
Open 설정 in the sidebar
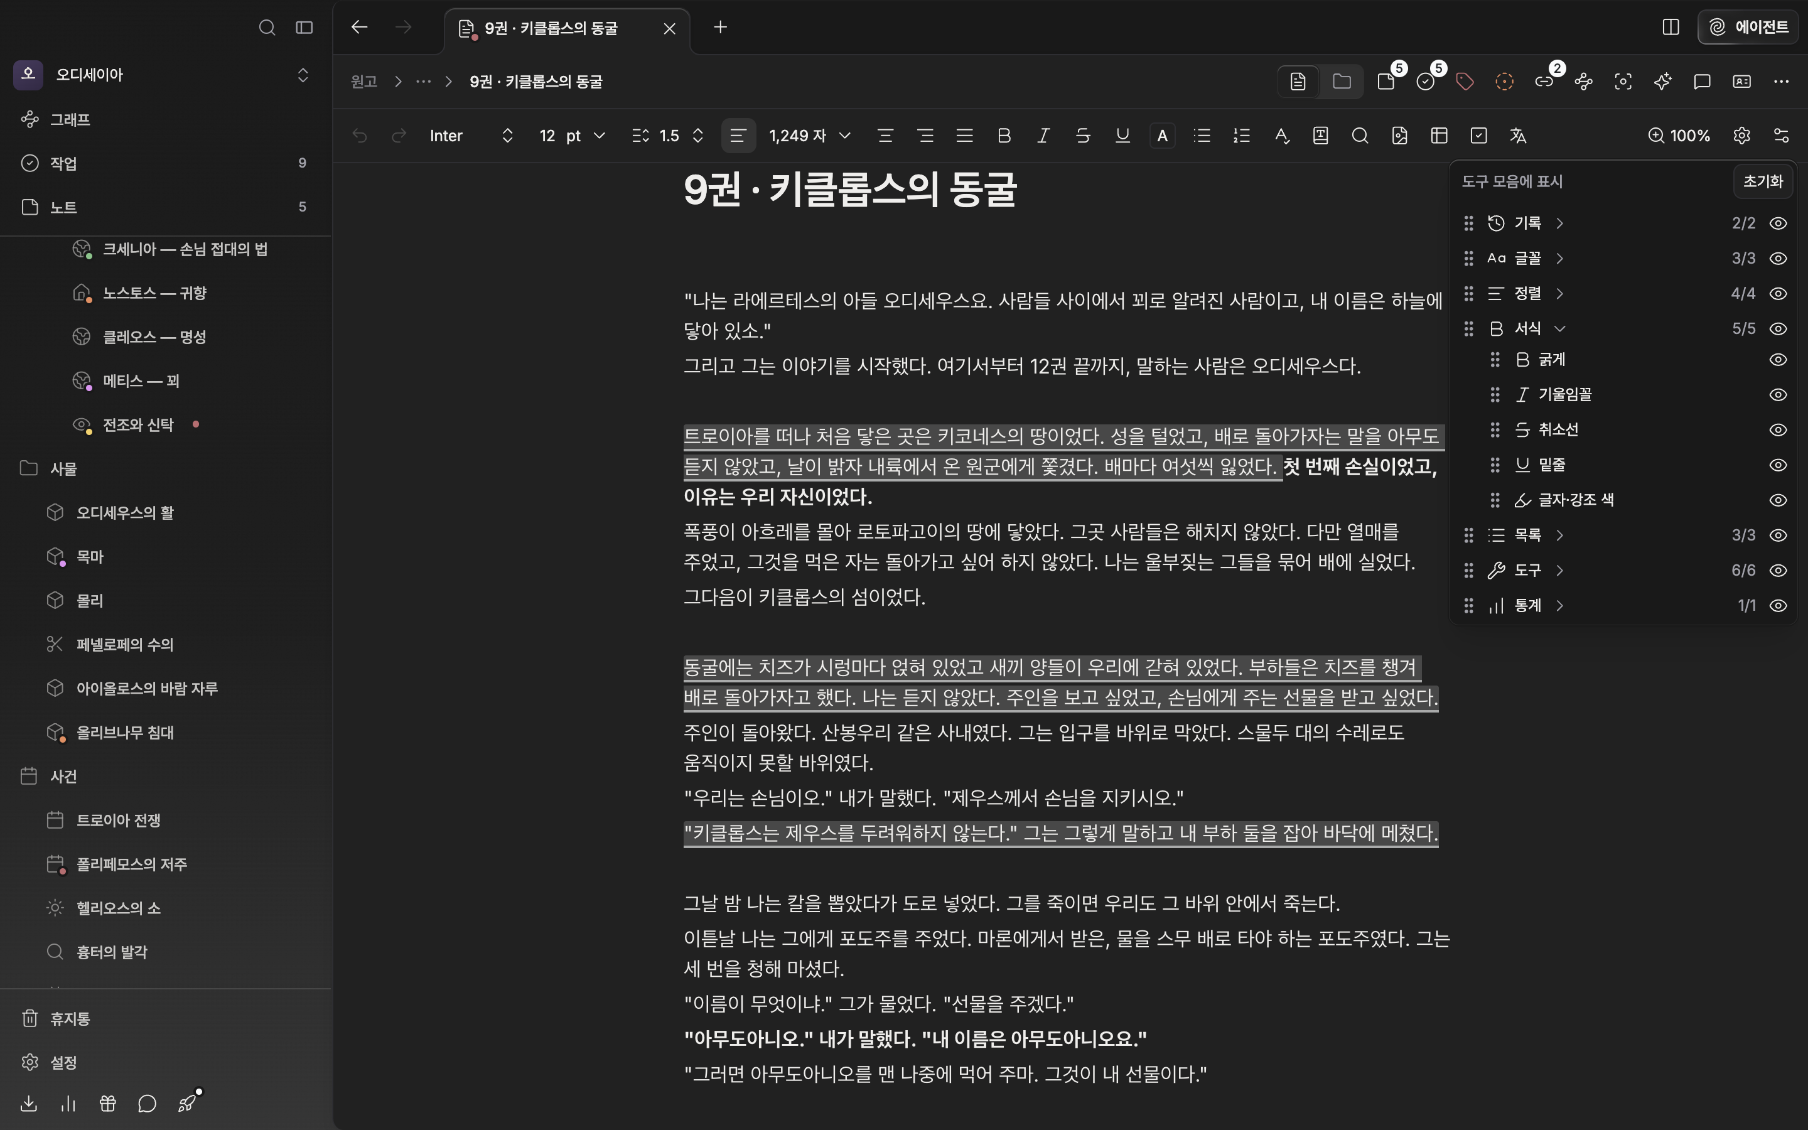[165, 1063]
